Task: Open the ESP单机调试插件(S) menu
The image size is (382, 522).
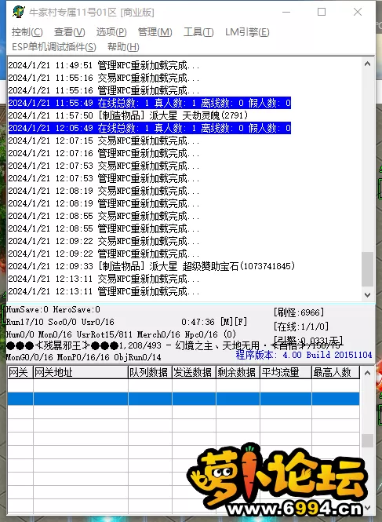Action: tap(54, 47)
